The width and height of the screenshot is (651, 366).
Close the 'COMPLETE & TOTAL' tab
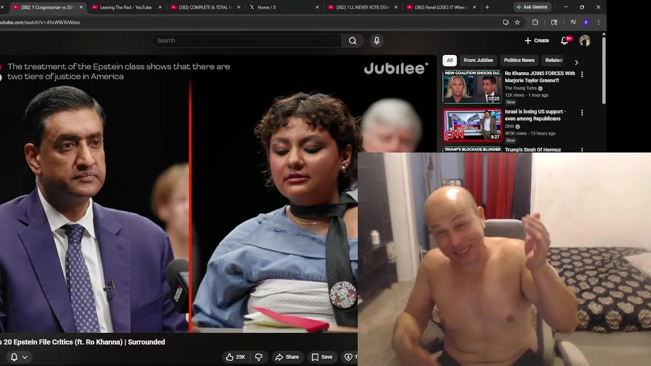239,7
